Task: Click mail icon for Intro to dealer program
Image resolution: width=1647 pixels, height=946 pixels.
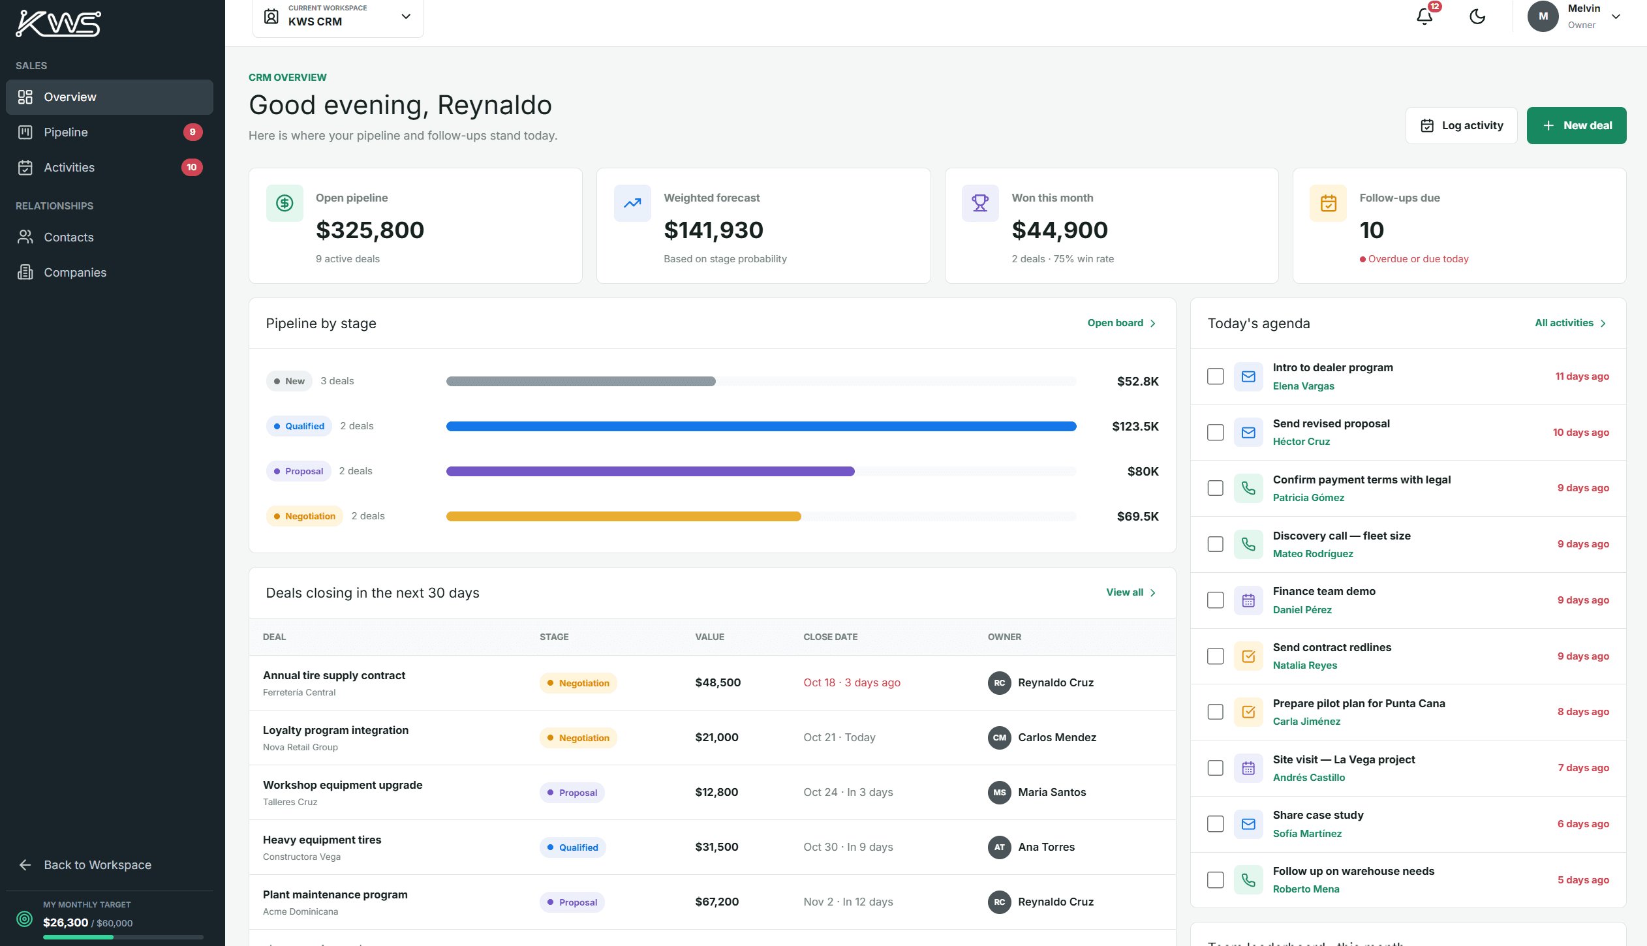Action: coord(1248,376)
